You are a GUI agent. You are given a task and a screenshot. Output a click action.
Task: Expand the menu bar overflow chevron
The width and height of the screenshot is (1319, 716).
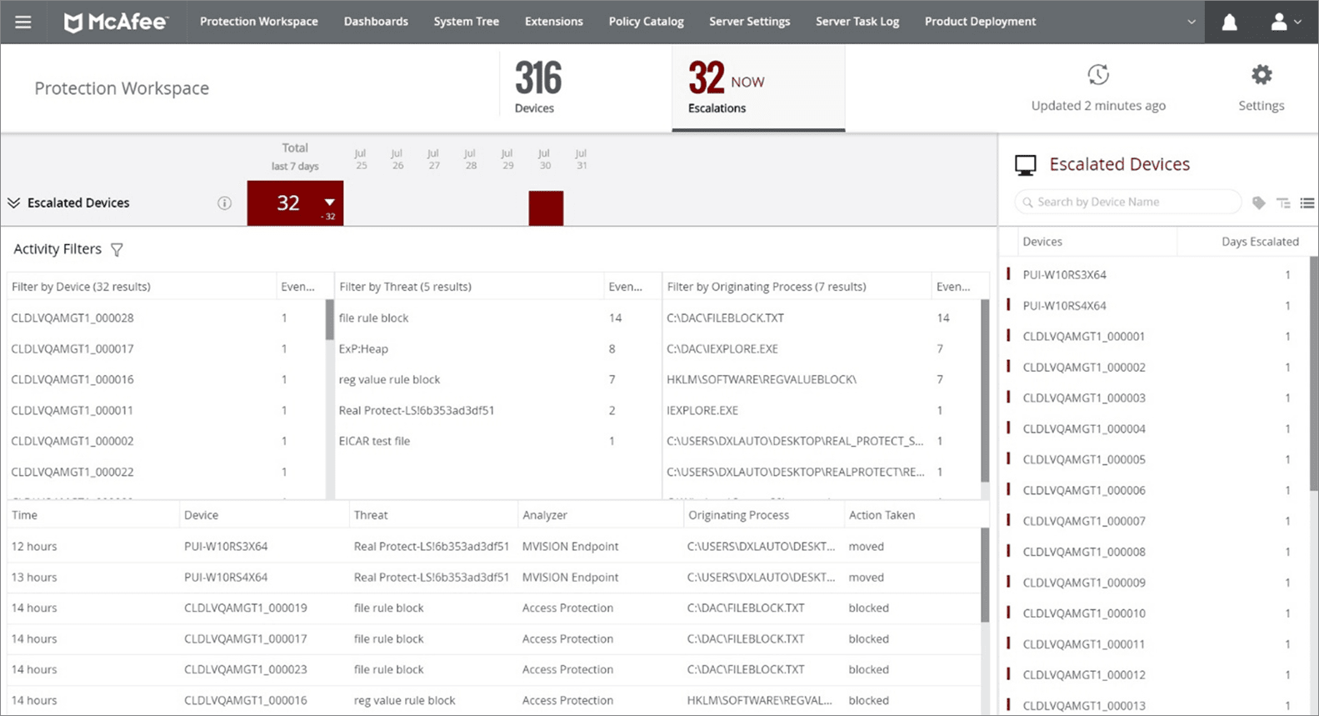pyautogui.click(x=1192, y=23)
